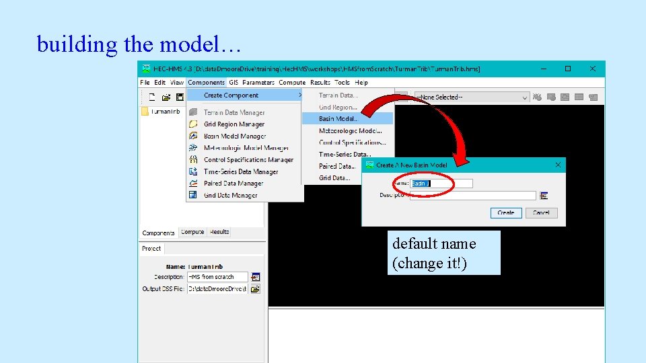Viewport: 646px width, 363px height.
Task: Click the Time-Series Data Manager icon
Action: pos(193,171)
